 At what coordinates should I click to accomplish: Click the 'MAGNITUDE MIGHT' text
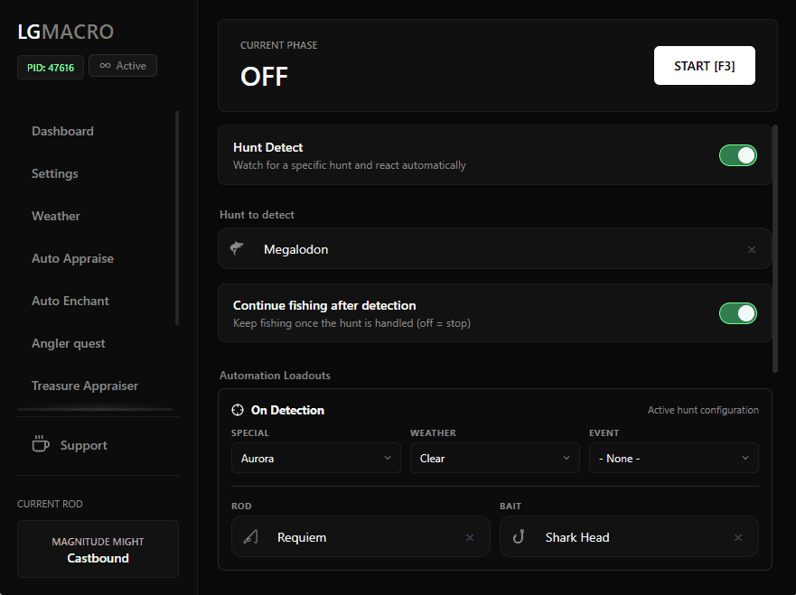point(98,542)
